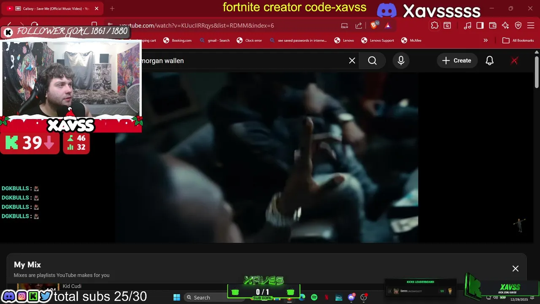Open Brave Wallet icon
This screenshot has height=304, width=540.
click(x=492, y=25)
